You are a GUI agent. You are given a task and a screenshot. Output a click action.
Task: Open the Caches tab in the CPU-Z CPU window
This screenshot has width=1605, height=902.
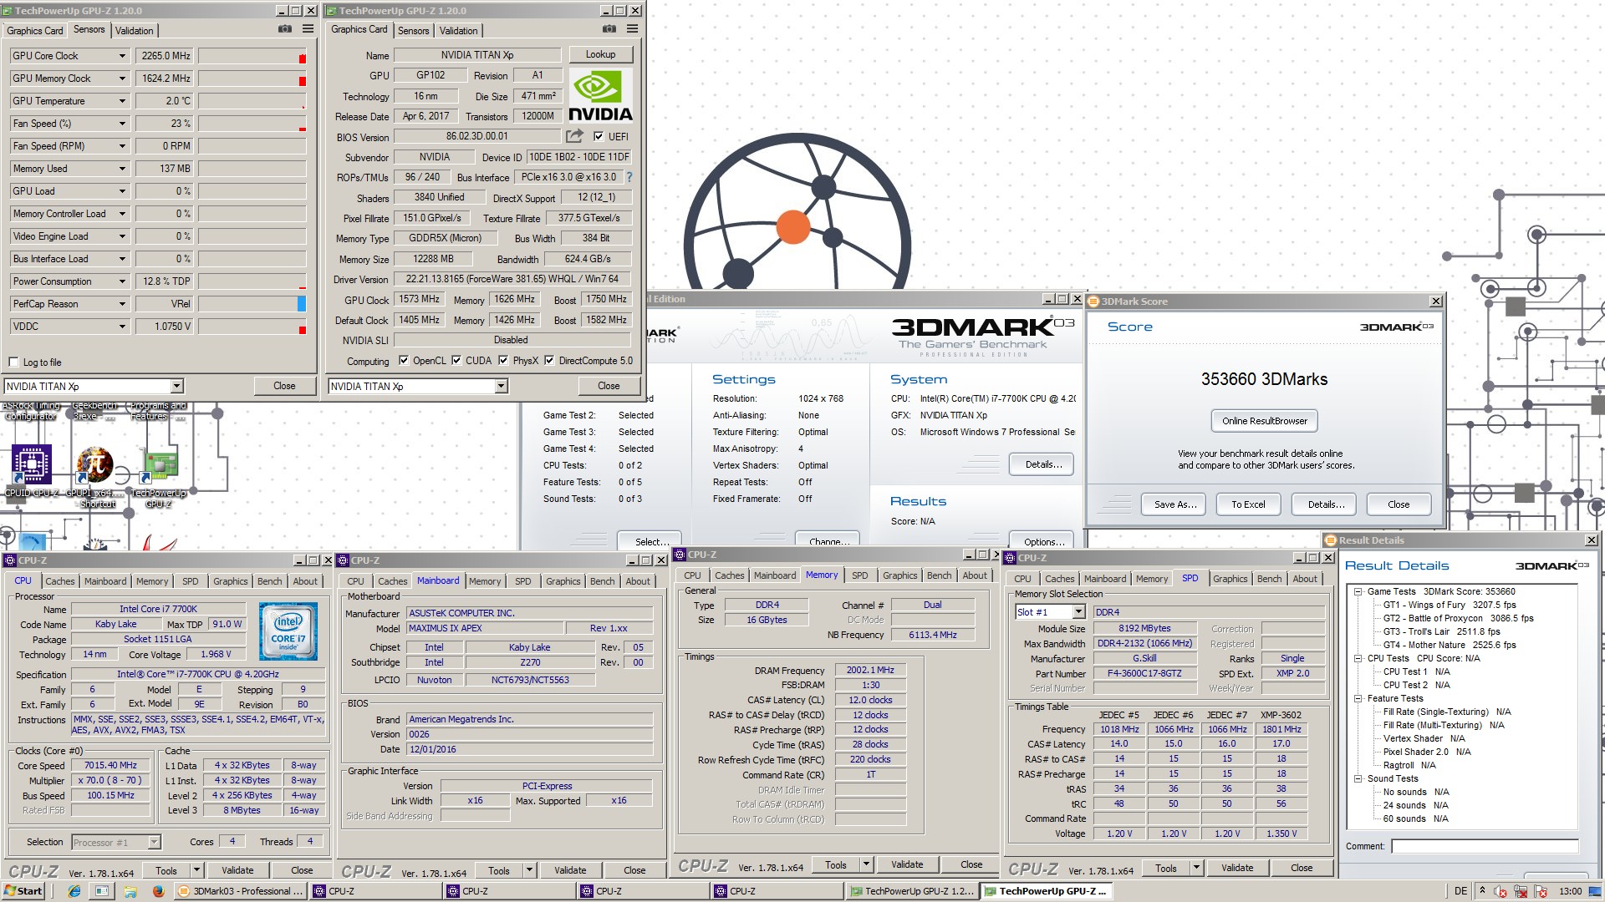(60, 581)
